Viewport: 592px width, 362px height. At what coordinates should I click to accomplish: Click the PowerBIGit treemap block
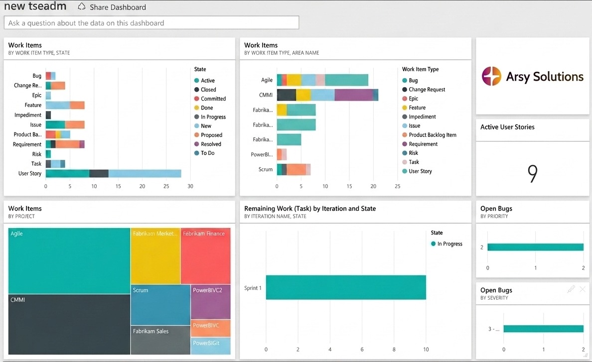coord(211,346)
